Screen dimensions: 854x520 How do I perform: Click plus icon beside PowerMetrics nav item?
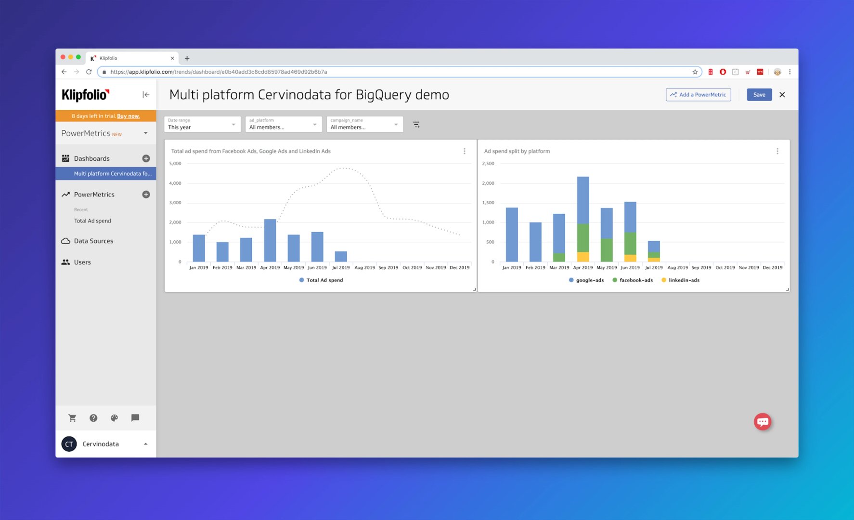point(146,195)
